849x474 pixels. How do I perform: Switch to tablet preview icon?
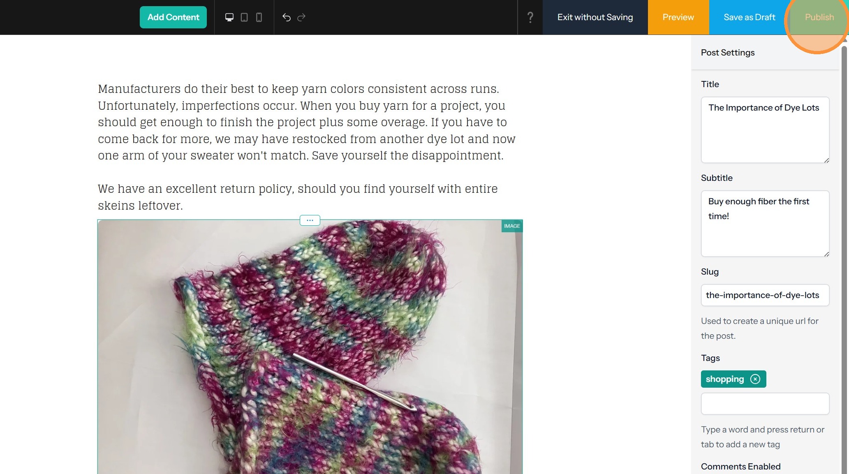244,17
